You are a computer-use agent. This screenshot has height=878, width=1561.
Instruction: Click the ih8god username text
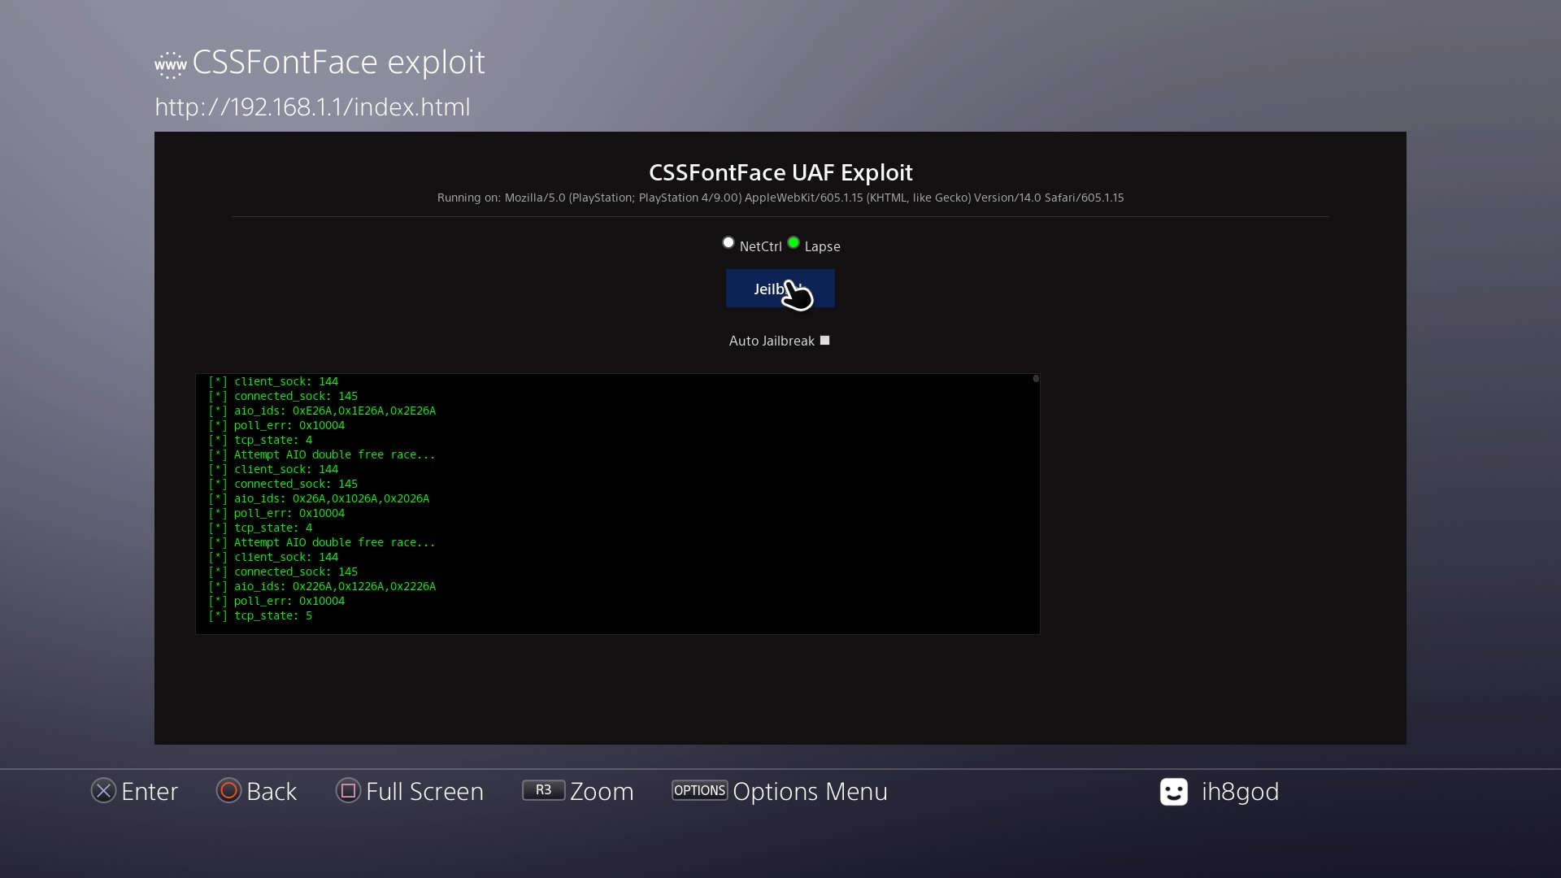point(1240,791)
